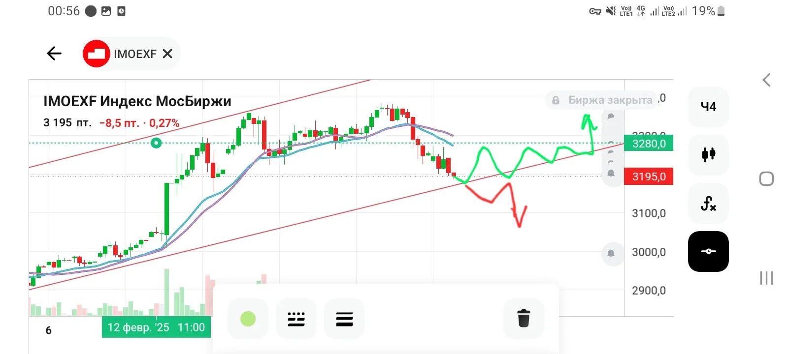This screenshot has width=788, height=354.
Task: Tap the 12 Feb '25 11:00 date label
Action: [x=156, y=327]
